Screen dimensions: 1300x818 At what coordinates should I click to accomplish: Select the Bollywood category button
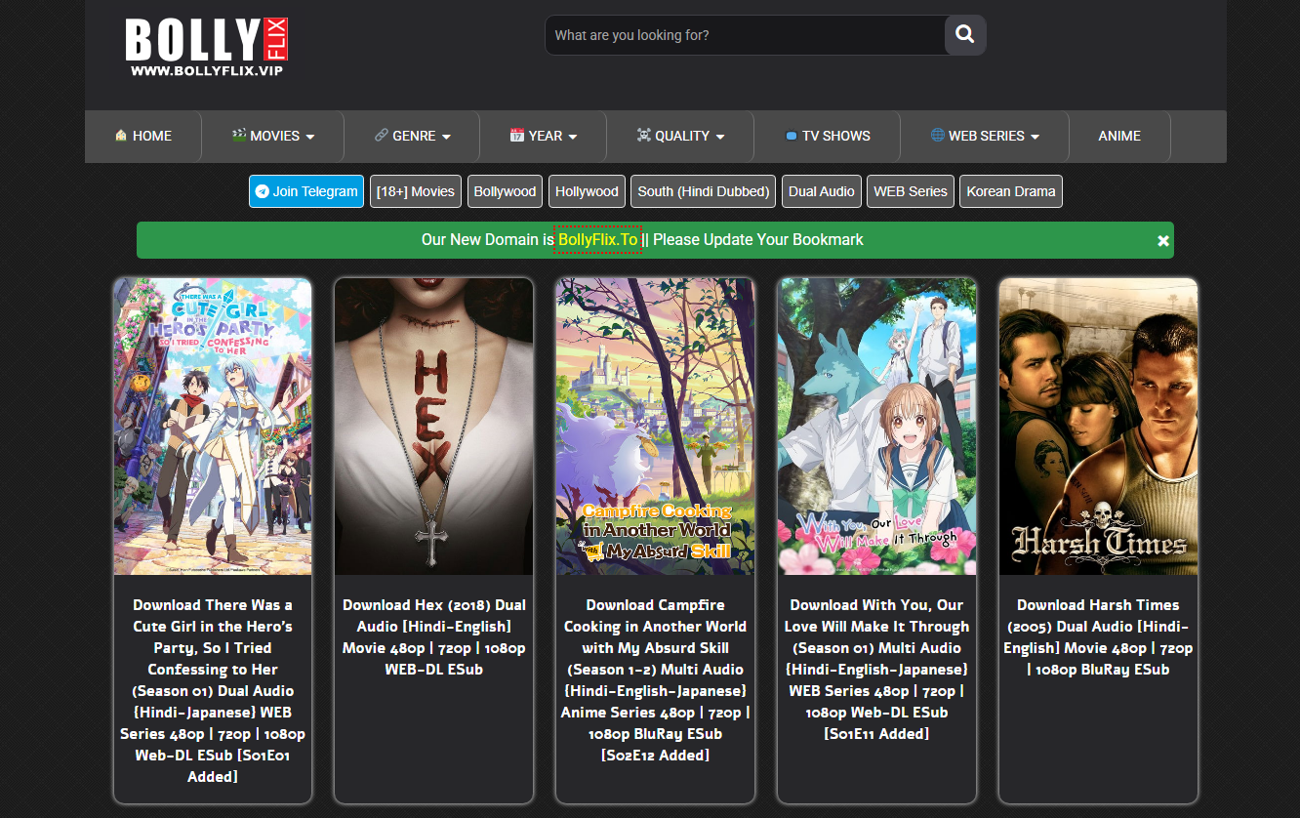505,191
